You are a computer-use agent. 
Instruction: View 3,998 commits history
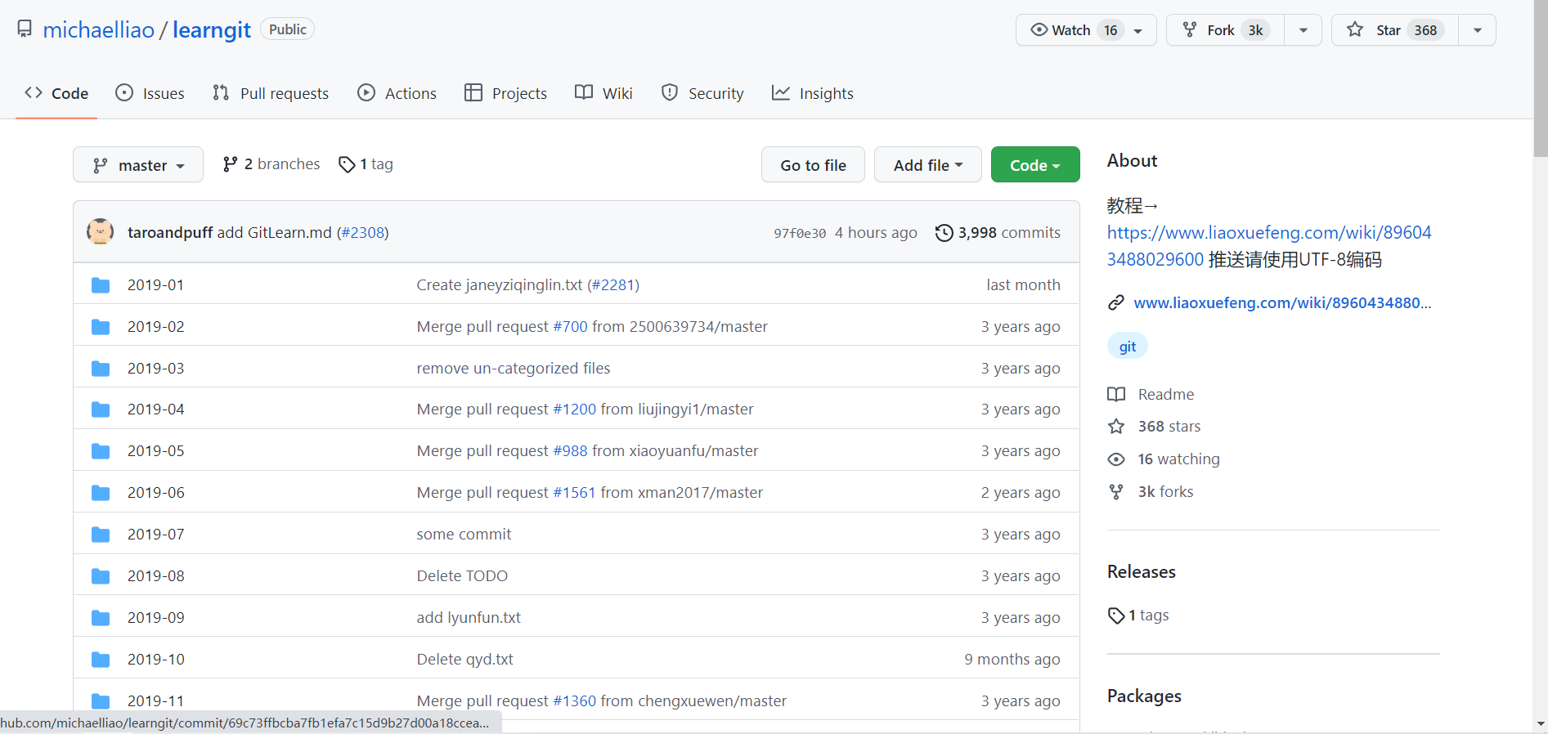[998, 233]
